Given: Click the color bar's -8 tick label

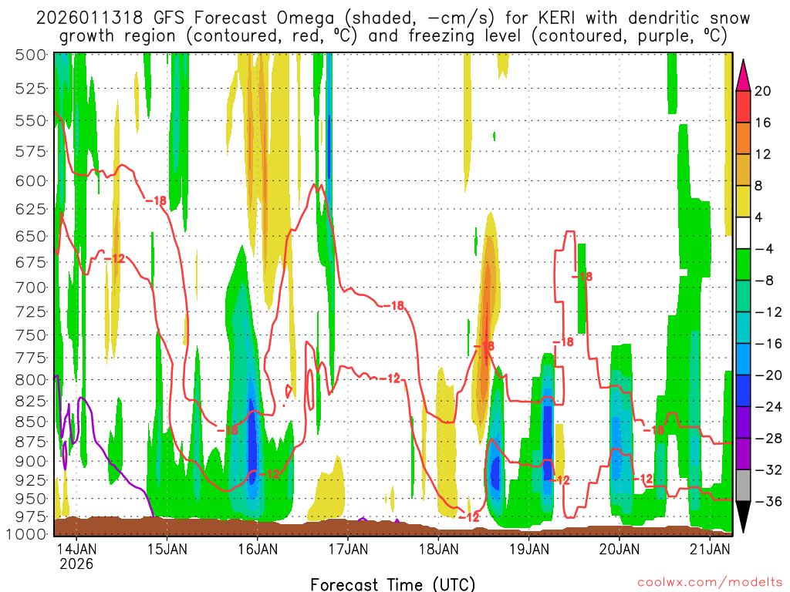Looking at the screenshot, I should [765, 281].
